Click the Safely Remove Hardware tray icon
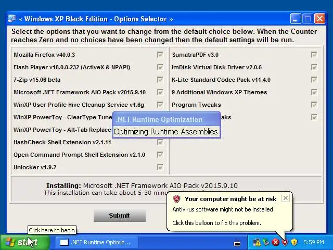This screenshot has width=333, height=250. (266, 242)
